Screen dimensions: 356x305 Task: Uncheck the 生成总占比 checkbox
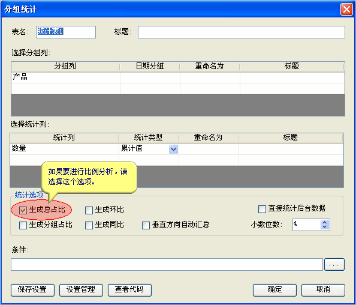click(23, 210)
